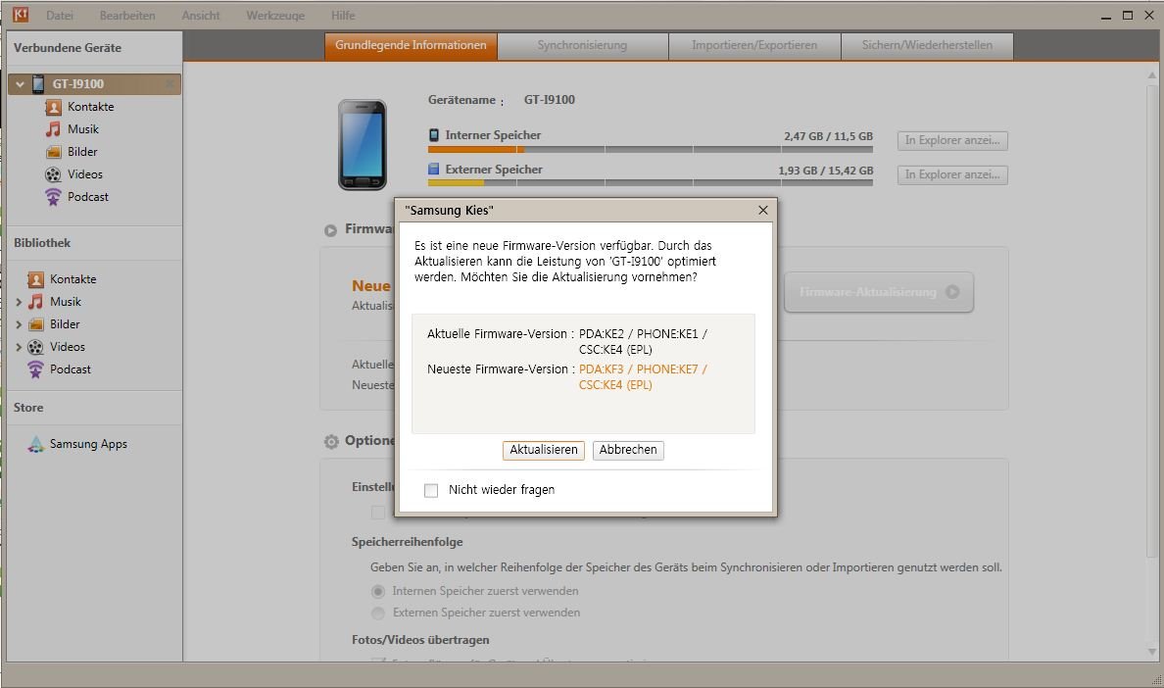
Task: Open Bibliothek Bilder folder icon
Action: tap(35, 324)
